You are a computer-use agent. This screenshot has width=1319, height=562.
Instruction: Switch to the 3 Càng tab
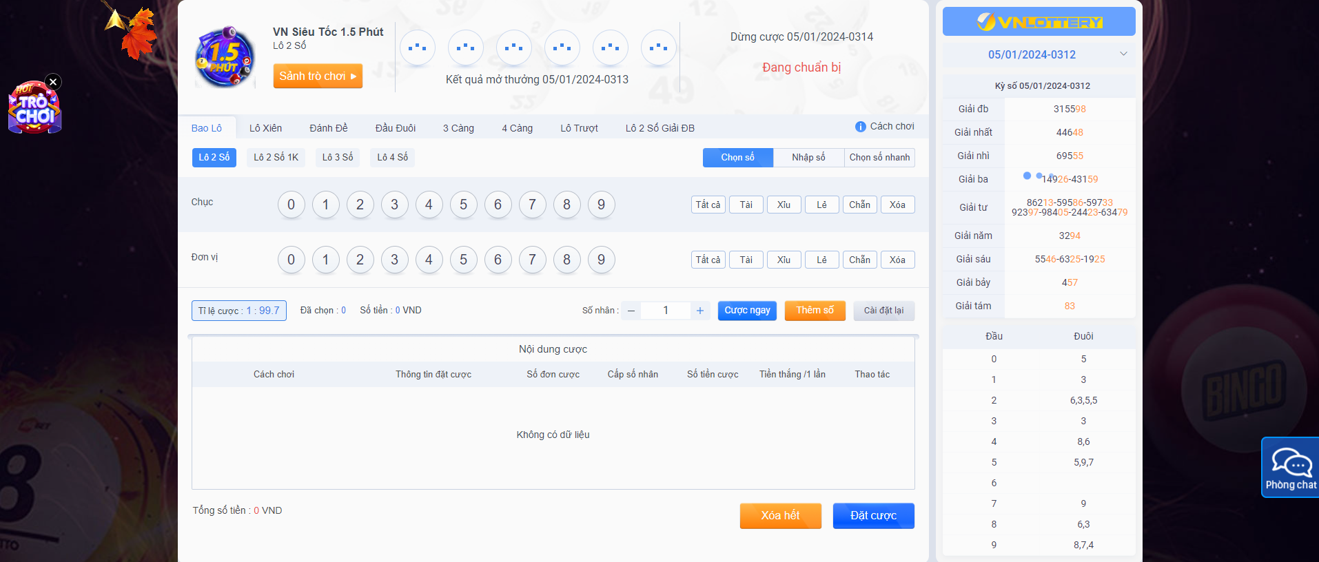pyautogui.click(x=458, y=128)
